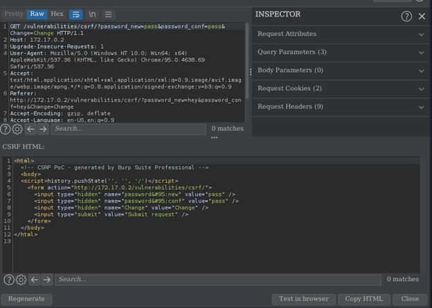Click Test in browser button
The height and width of the screenshot is (308, 432).
coord(304,299)
